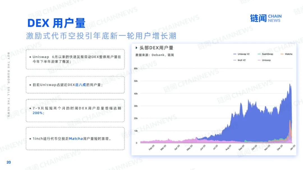This screenshot has width=303, height=170.
Task: Toggle the Matcha legend entry
Action: coord(286,54)
